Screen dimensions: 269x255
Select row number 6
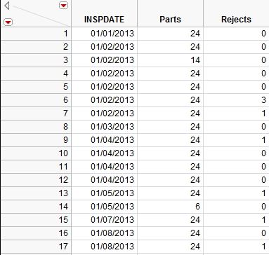pos(36,100)
